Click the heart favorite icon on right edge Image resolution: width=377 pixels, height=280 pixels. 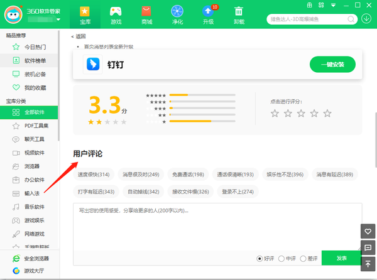click(x=368, y=232)
